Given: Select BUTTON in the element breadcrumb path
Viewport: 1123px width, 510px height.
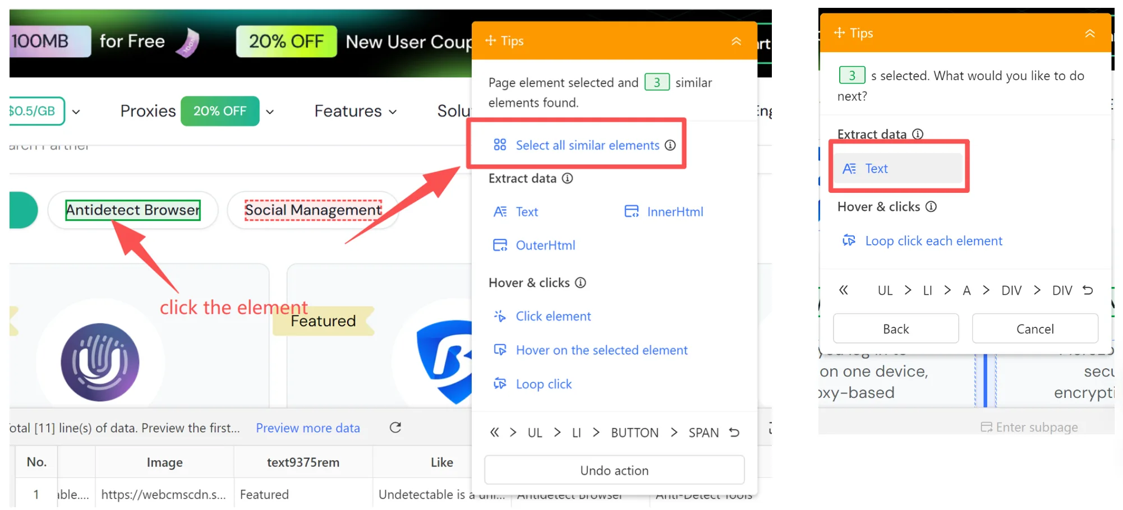Looking at the screenshot, I should (x=634, y=432).
